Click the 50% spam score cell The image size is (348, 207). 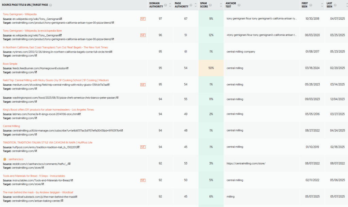pyautogui.click(x=211, y=68)
